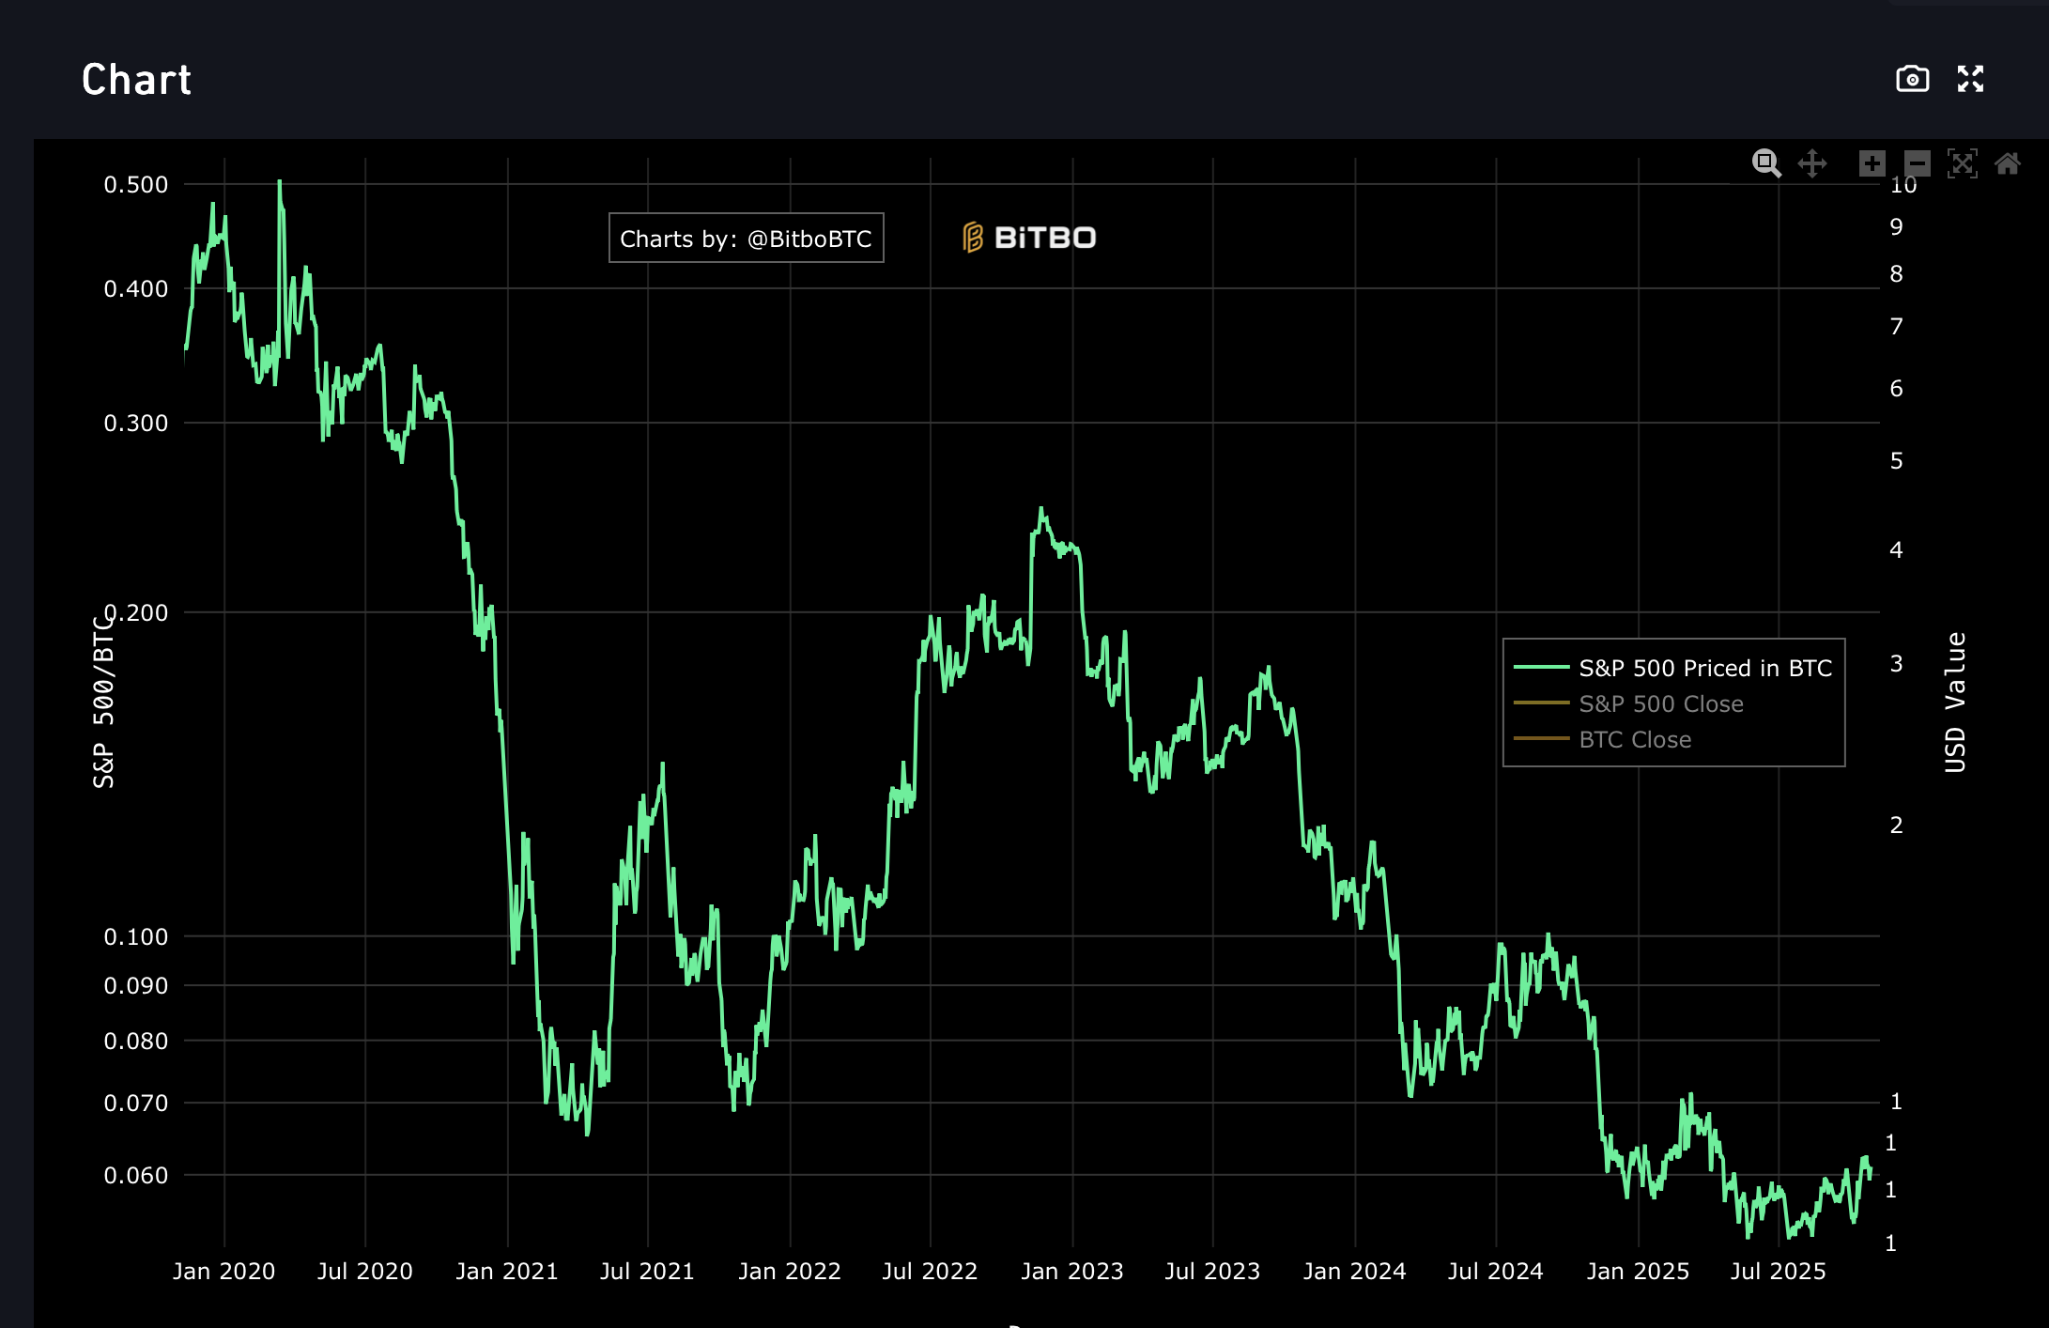Click green legend line swatch
Image resolution: width=2049 pixels, height=1328 pixels.
tap(1541, 668)
